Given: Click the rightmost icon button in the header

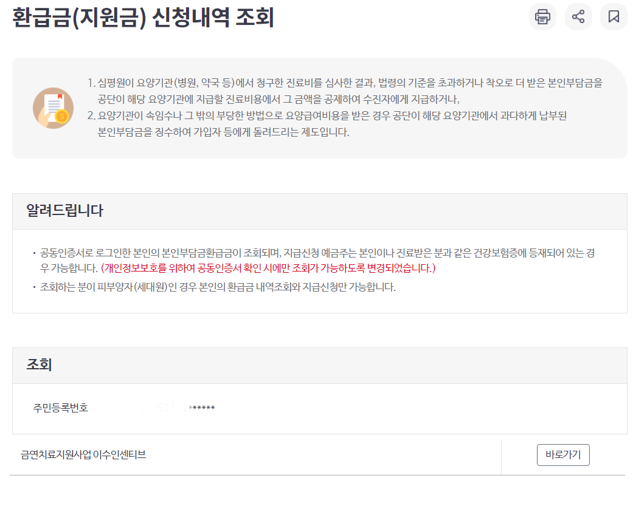Looking at the screenshot, I should click(614, 16).
